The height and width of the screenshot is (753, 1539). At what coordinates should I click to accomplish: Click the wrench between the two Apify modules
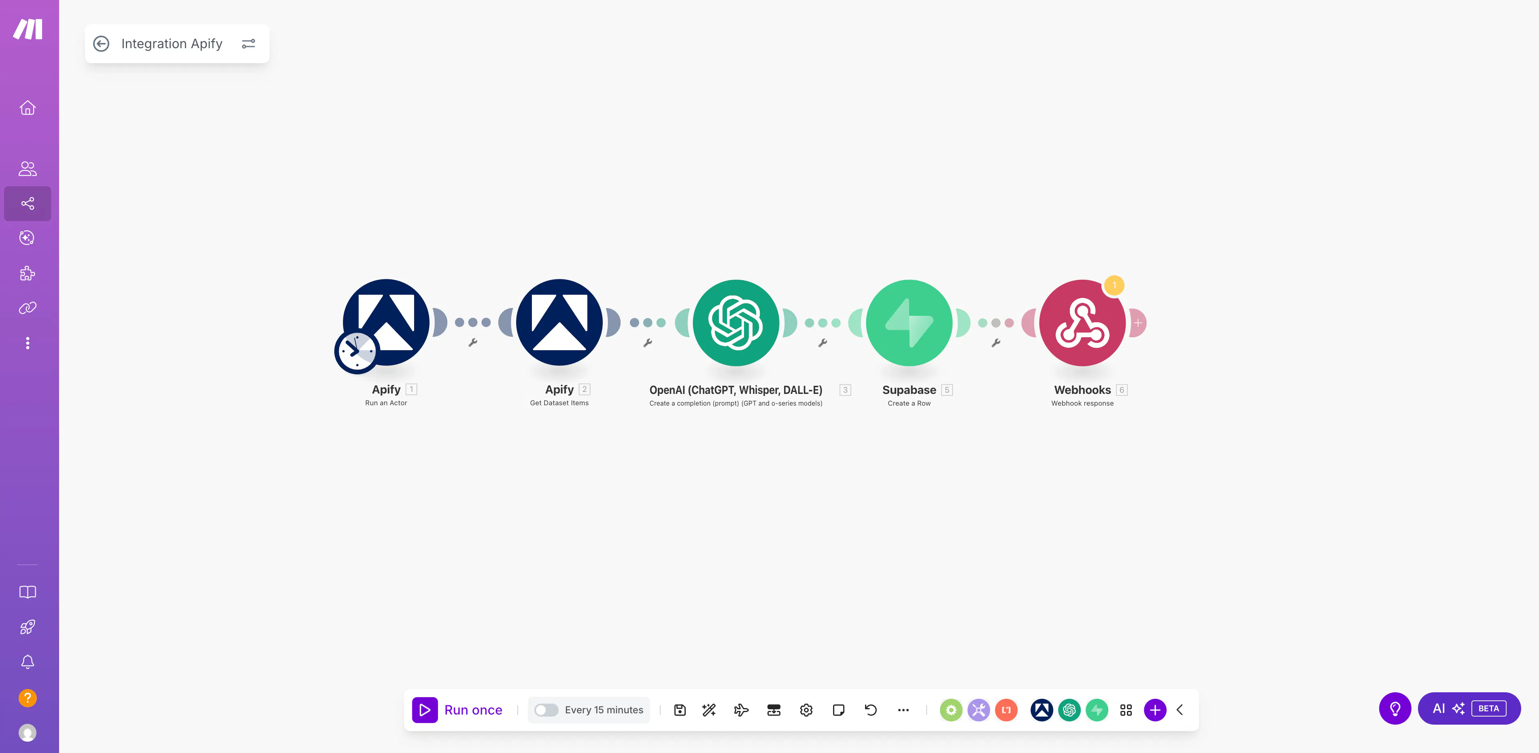coord(472,342)
